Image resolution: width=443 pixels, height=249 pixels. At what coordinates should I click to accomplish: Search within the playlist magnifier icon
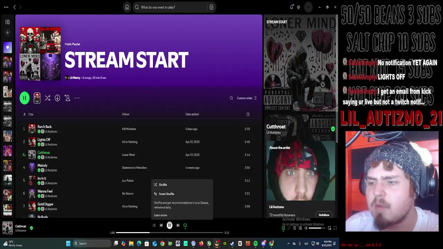231,98
